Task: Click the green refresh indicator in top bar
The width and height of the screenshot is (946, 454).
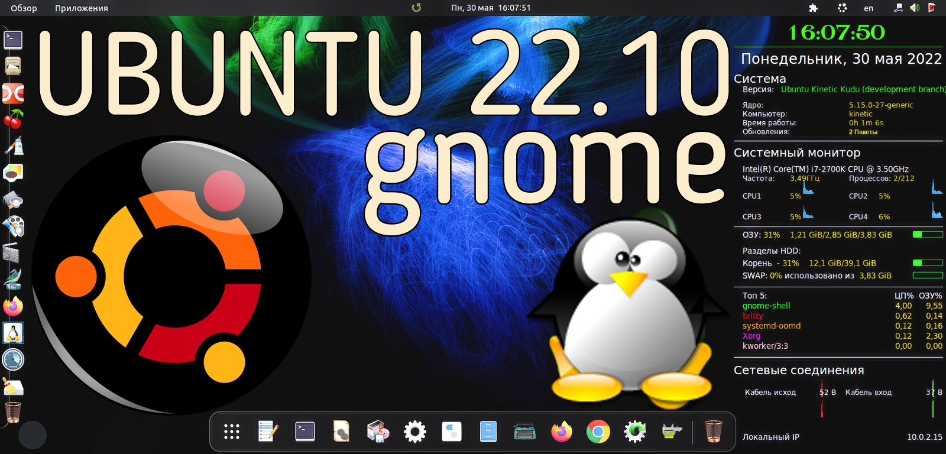Action: (x=416, y=8)
